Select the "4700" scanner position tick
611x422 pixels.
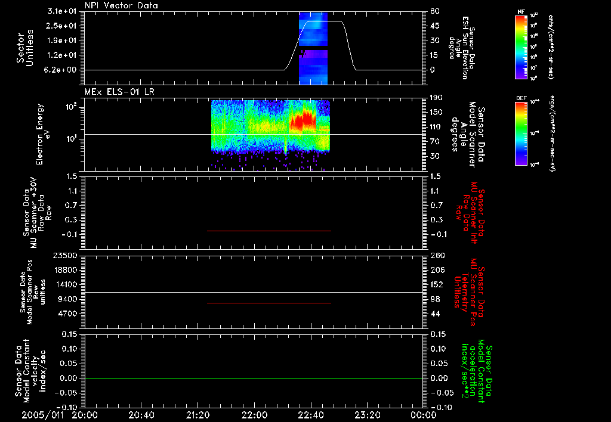tap(67, 314)
